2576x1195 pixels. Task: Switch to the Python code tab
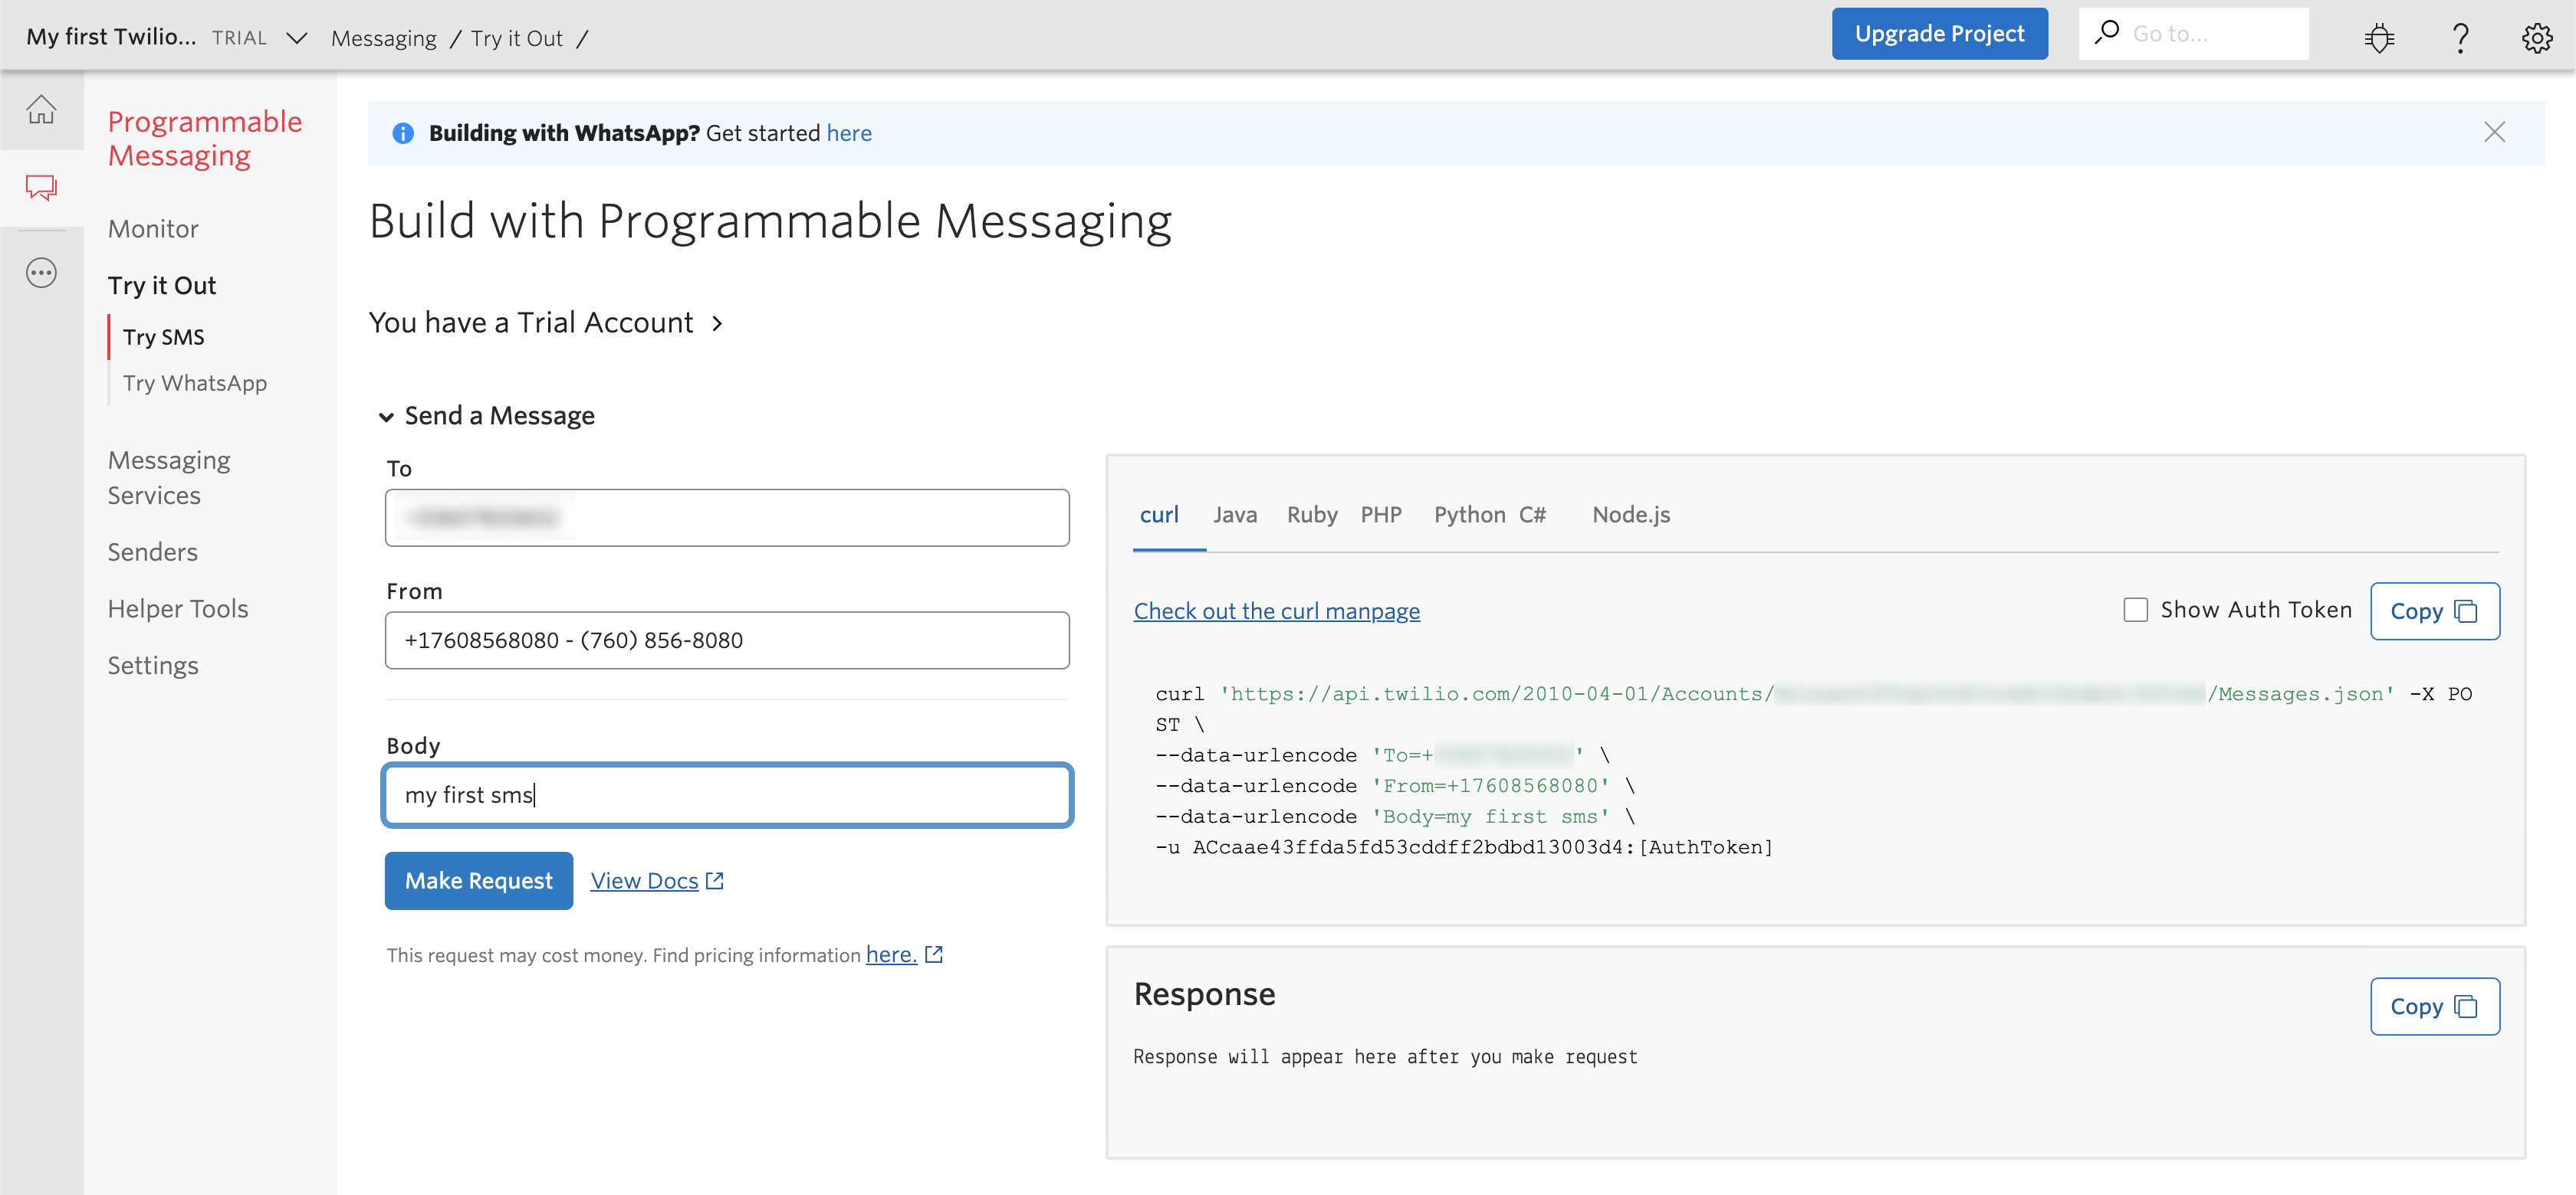click(x=1469, y=515)
